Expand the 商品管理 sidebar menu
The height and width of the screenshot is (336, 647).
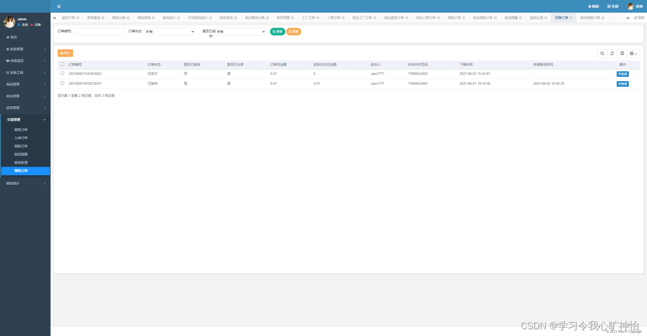25,84
